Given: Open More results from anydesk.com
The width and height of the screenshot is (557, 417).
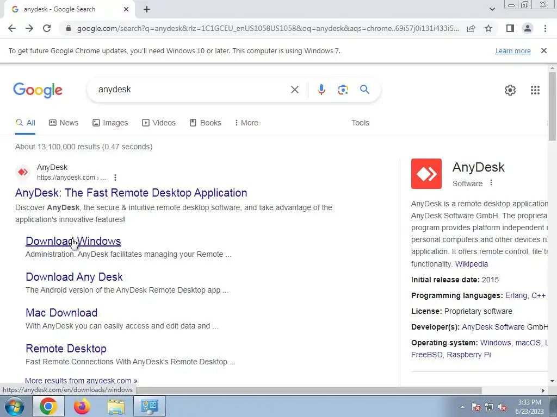Looking at the screenshot, I should (x=81, y=381).
